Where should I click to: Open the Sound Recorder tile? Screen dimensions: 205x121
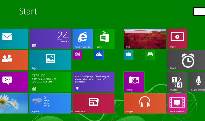[197, 82]
